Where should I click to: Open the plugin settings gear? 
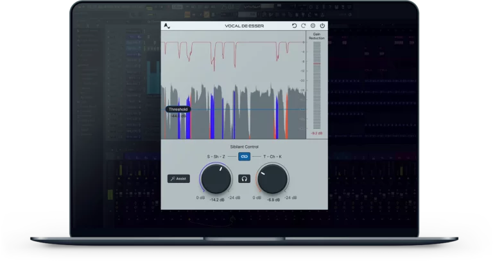pos(313,26)
